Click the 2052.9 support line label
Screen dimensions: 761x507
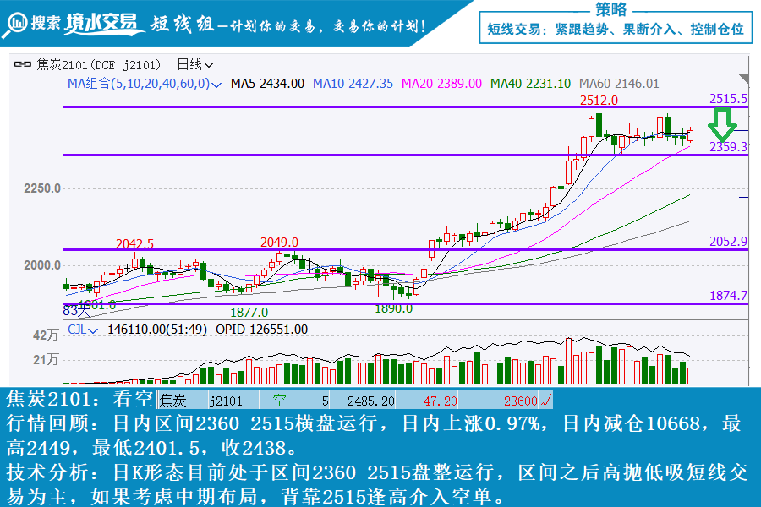(x=728, y=242)
